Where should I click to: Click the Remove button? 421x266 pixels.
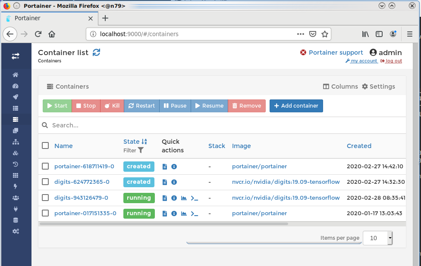247,106
